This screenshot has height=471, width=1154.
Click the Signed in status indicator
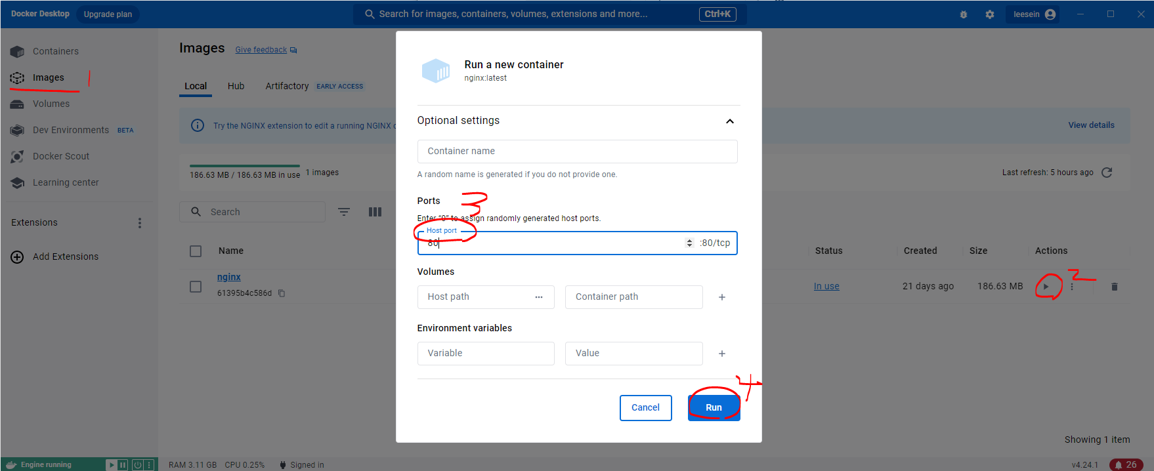(x=302, y=465)
